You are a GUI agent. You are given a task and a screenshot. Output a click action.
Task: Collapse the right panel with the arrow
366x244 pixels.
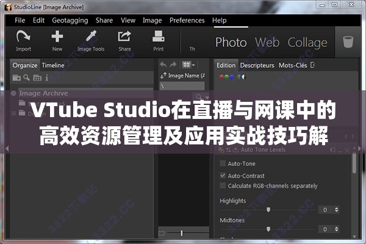(359, 148)
